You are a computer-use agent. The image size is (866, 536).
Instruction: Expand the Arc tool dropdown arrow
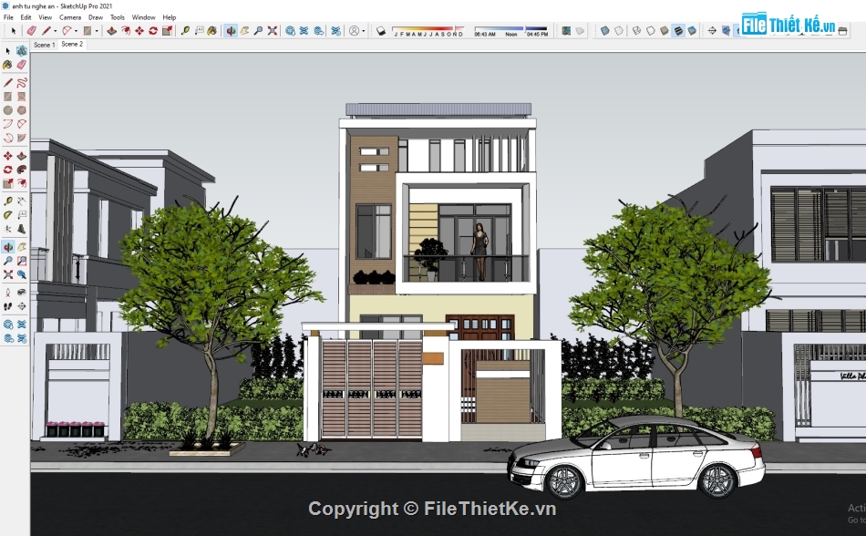76,31
